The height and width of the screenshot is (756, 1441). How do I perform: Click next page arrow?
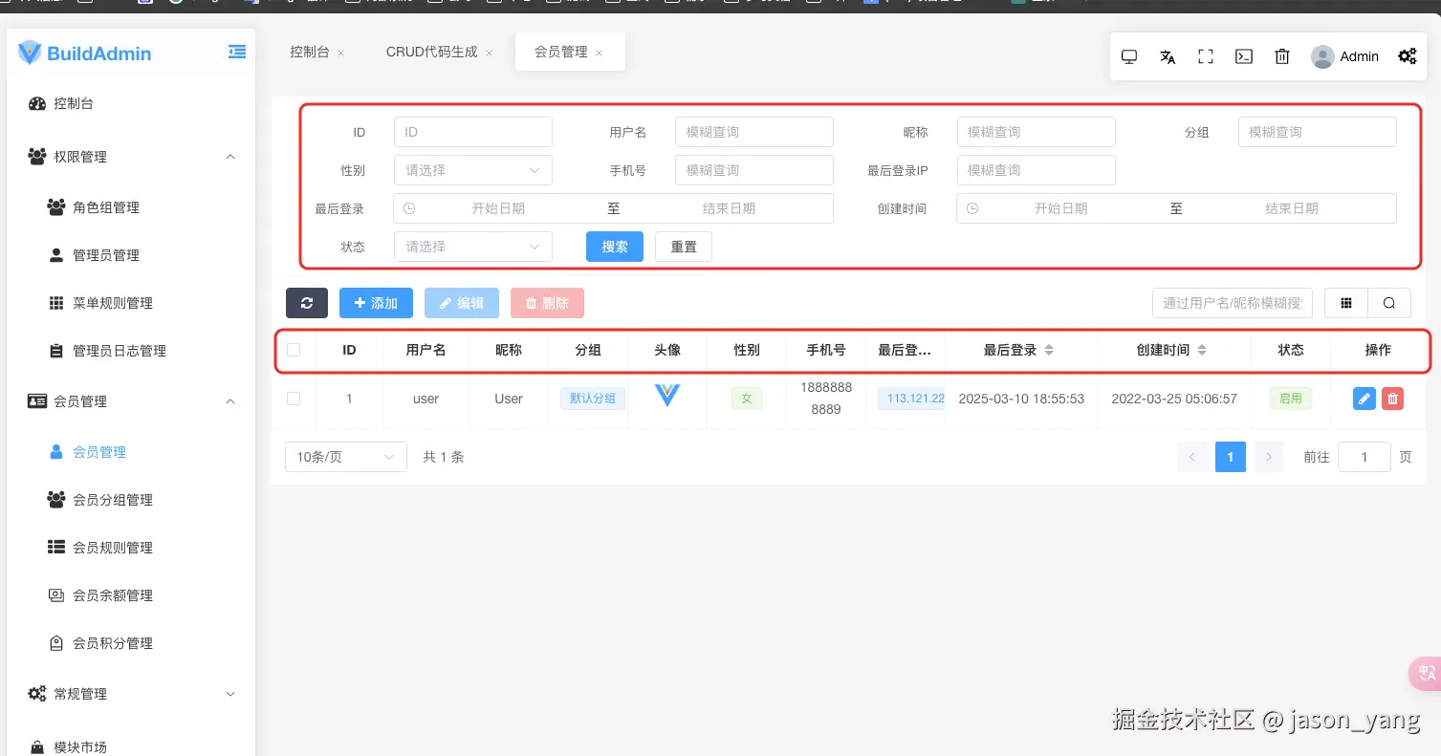point(1269,457)
